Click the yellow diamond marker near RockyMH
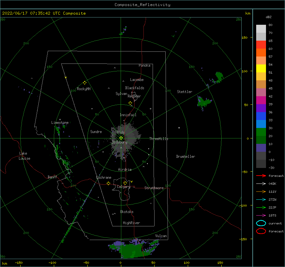Viewport: 285px width, 267px height. 85,83
